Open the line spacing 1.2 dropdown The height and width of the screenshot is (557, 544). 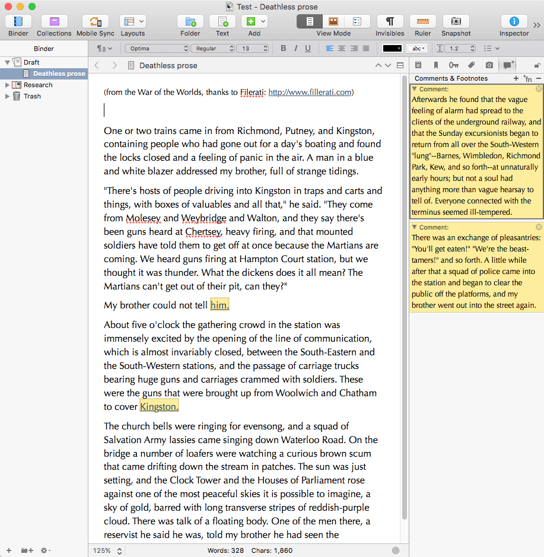tap(460, 48)
